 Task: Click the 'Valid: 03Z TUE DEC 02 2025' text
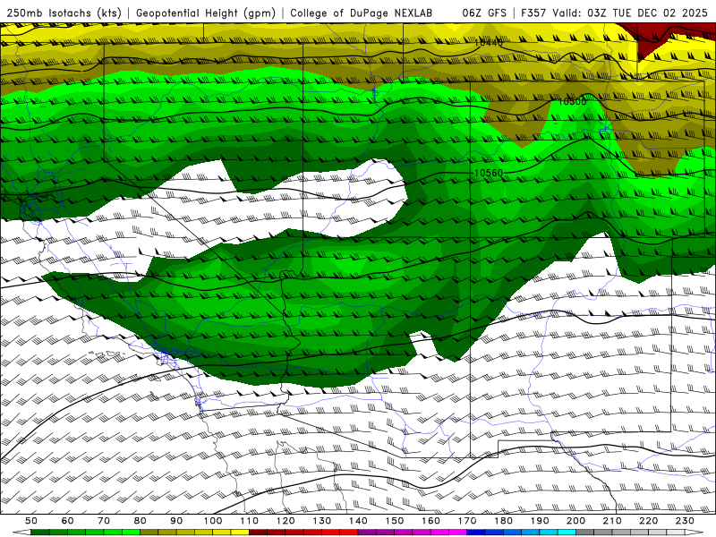click(630, 13)
